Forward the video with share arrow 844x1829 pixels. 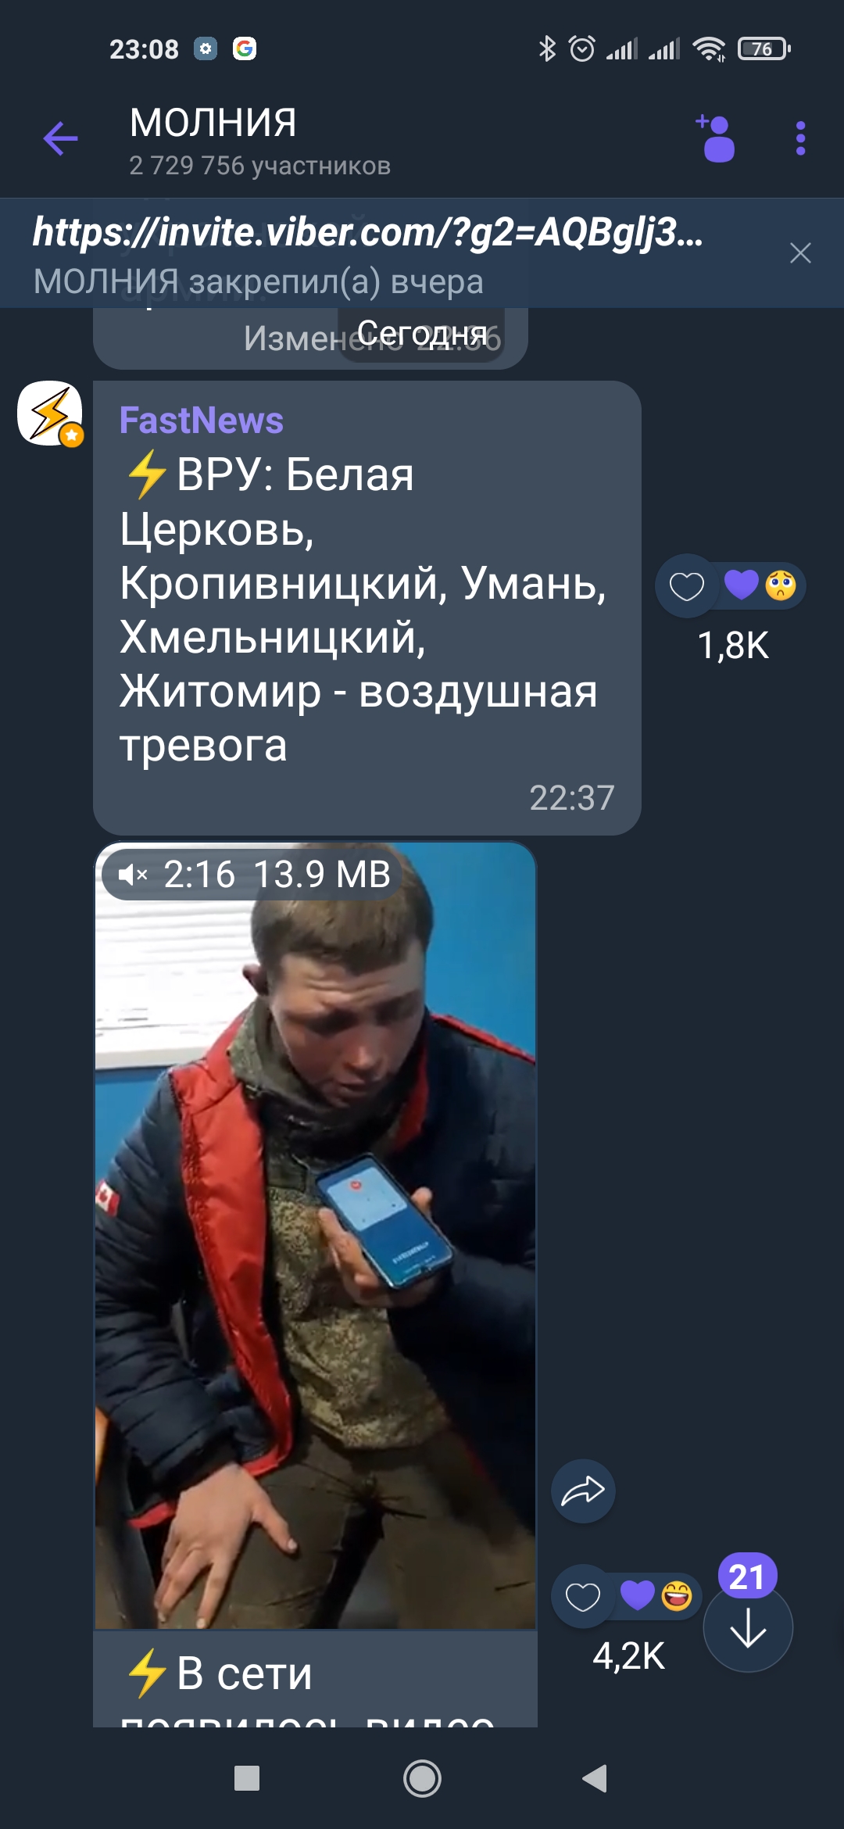583,1491
